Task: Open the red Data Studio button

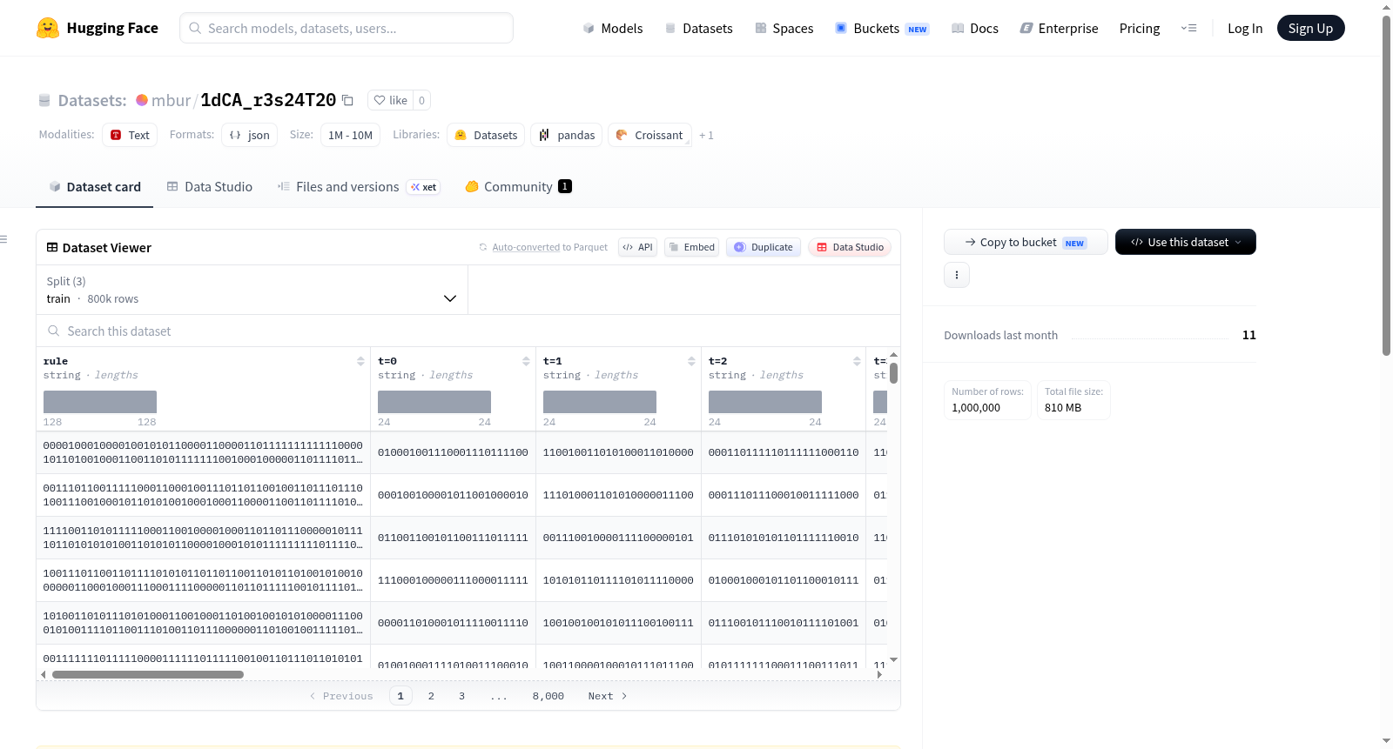Action: click(850, 247)
